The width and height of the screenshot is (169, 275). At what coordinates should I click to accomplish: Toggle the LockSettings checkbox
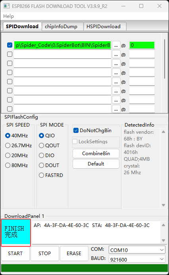coord(90,142)
